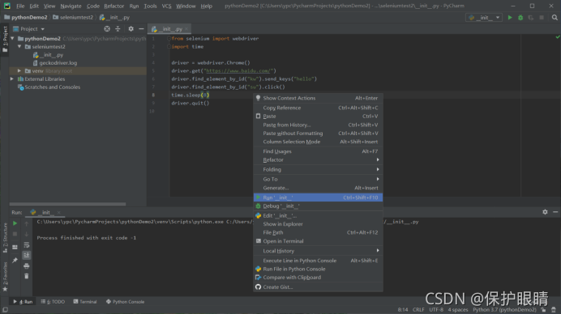Click the 4: Run tool window button

[x=23, y=302]
